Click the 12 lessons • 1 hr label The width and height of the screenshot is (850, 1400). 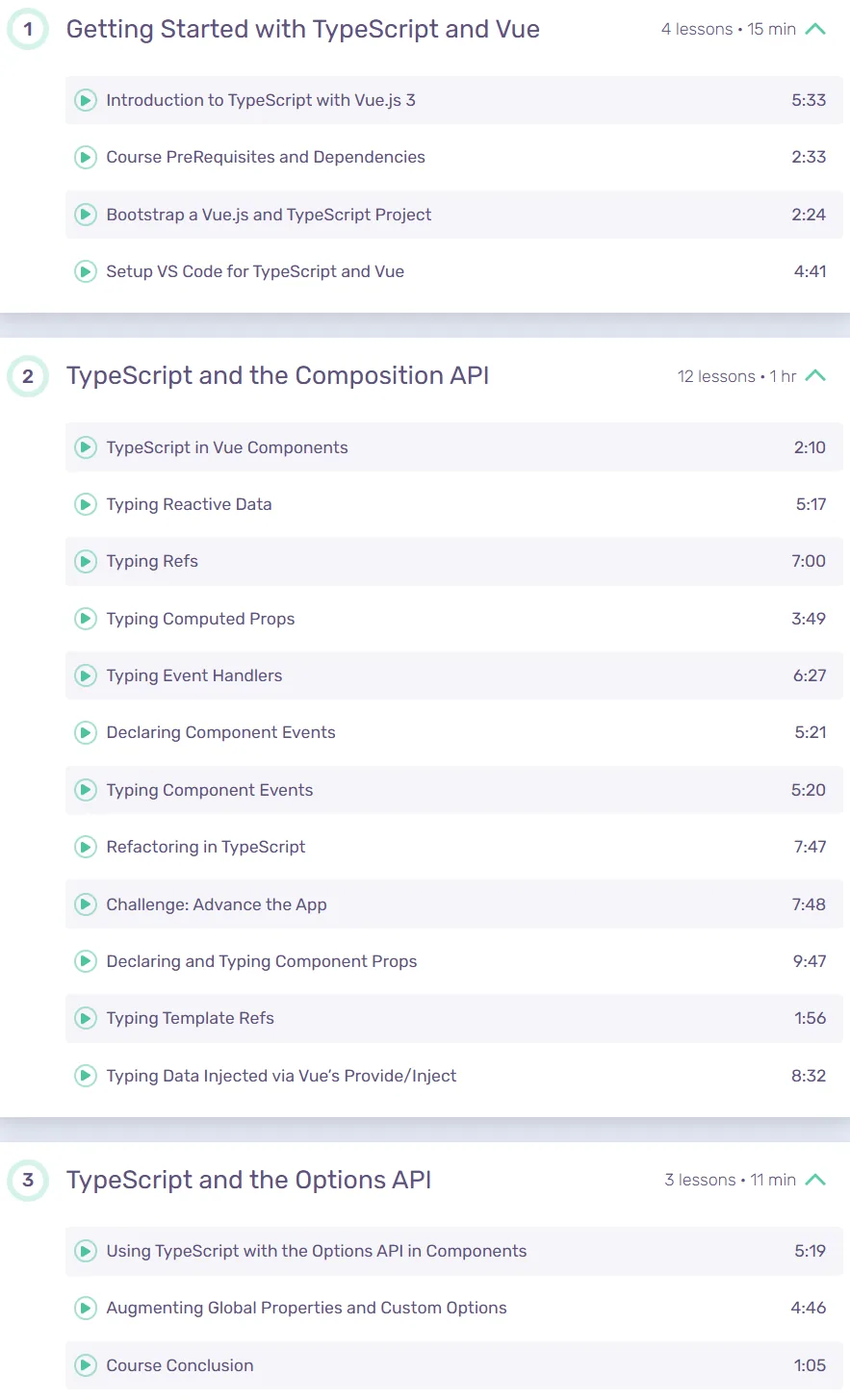point(737,376)
